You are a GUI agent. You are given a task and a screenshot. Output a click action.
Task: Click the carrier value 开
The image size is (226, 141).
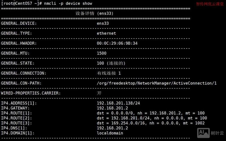coord(99,93)
